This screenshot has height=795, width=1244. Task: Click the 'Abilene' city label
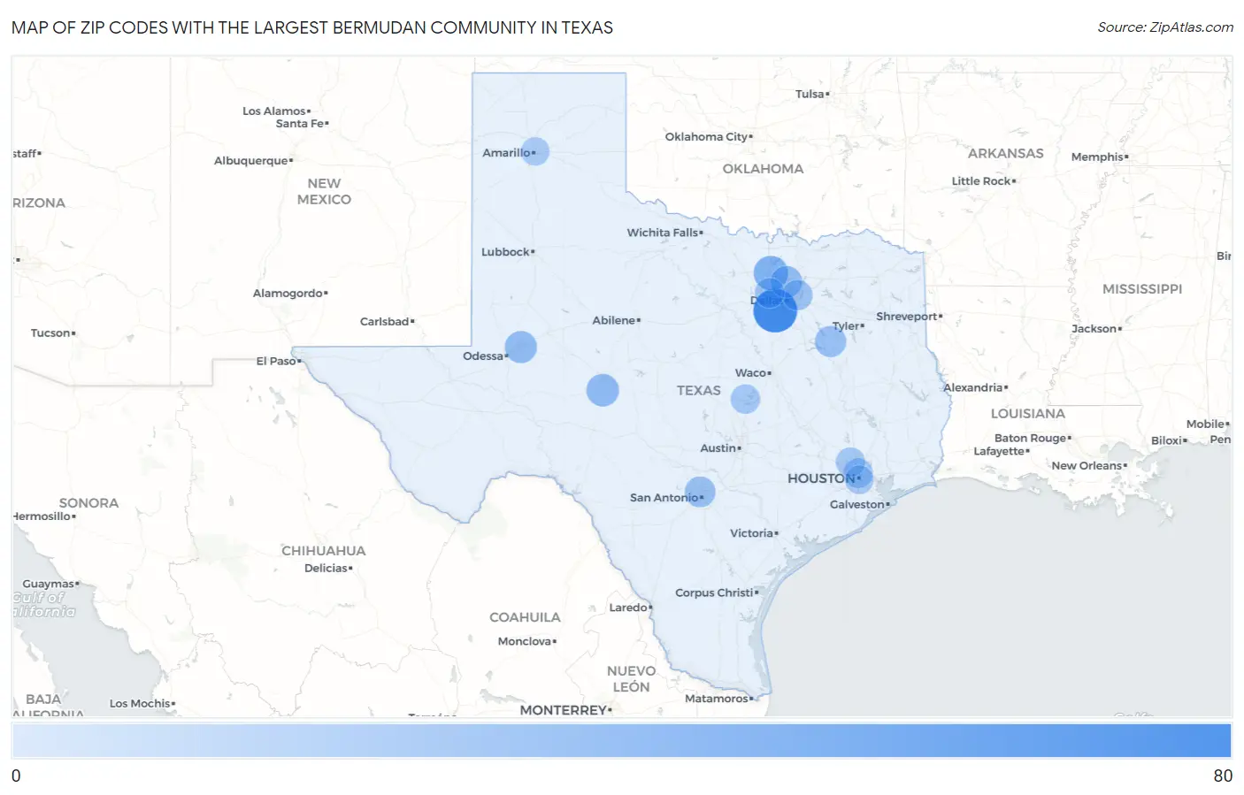(614, 320)
